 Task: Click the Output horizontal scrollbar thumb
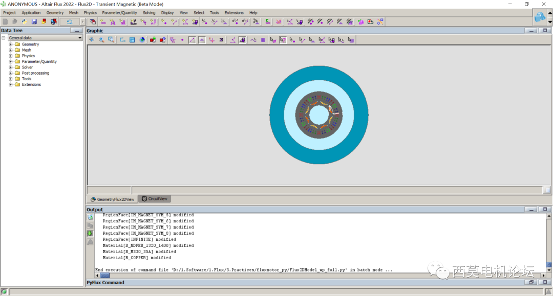pyautogui.click(x=104, y=276)
